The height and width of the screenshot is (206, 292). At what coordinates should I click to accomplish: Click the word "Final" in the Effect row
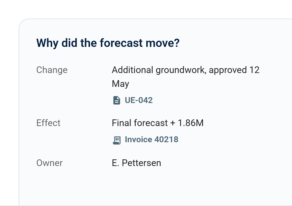tap(121, 123)
